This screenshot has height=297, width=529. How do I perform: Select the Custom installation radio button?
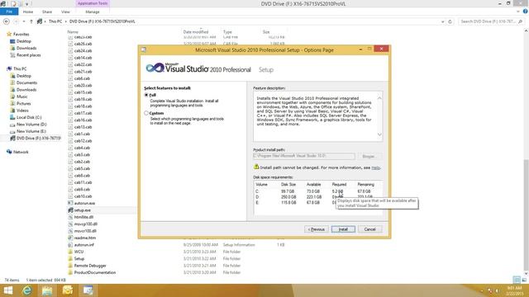point(146,113)
